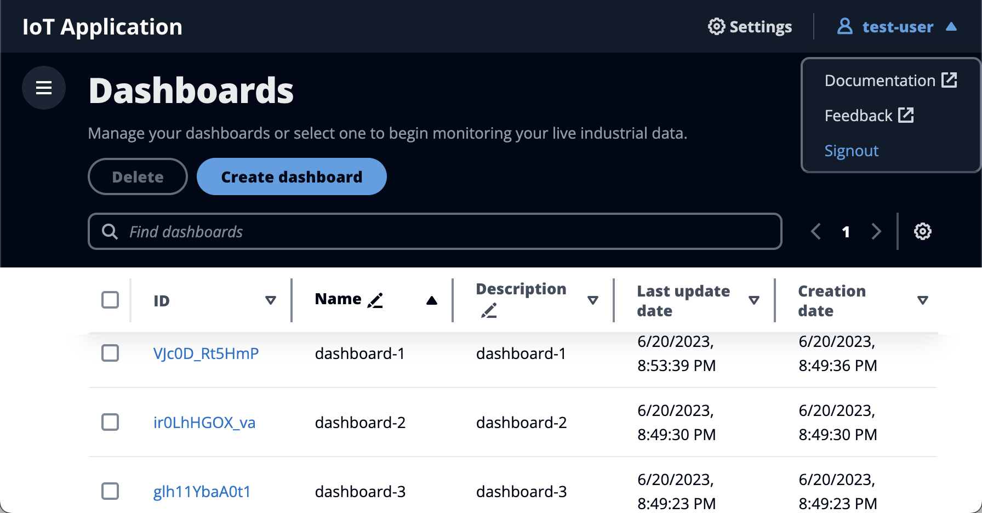Open Documentation external link
Viewport: 982px width, 513px height.
(890, 81)
